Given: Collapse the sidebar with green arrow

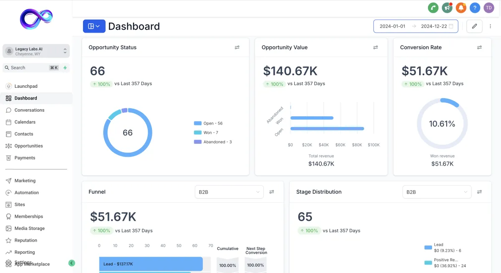Looking at the screenshot, I should pos(71,263).
